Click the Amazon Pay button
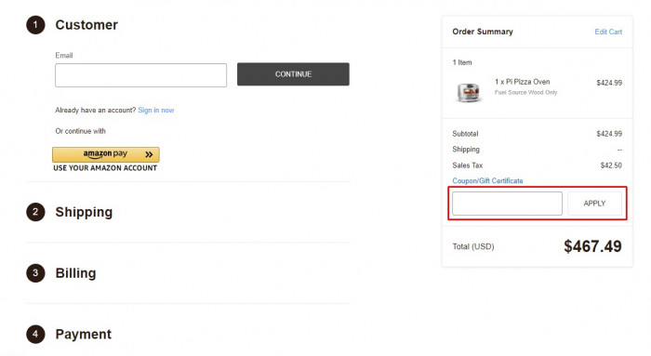Image resolution: width=651 pixels, height=356 pixels. pyautogui.click(x=106, y=154)
